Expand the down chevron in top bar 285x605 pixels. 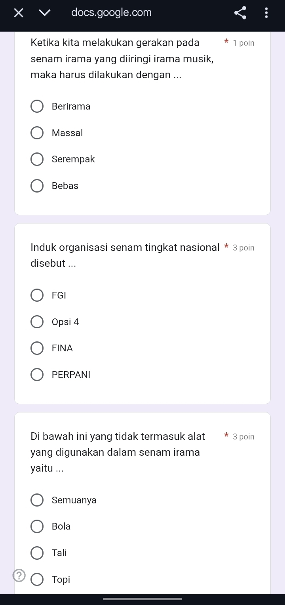[45, 13]
